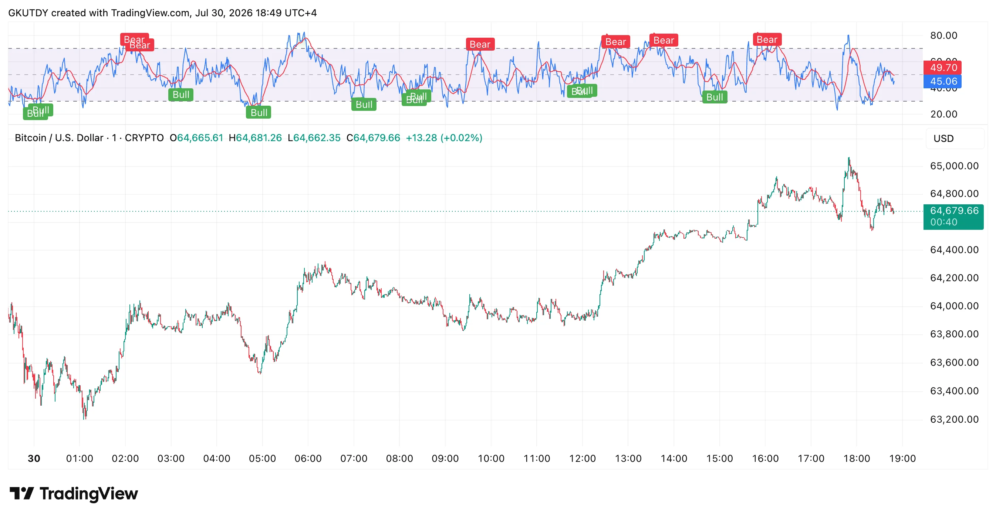
Task: Click the Bear marker near 16:00
Action: point(767,40)
